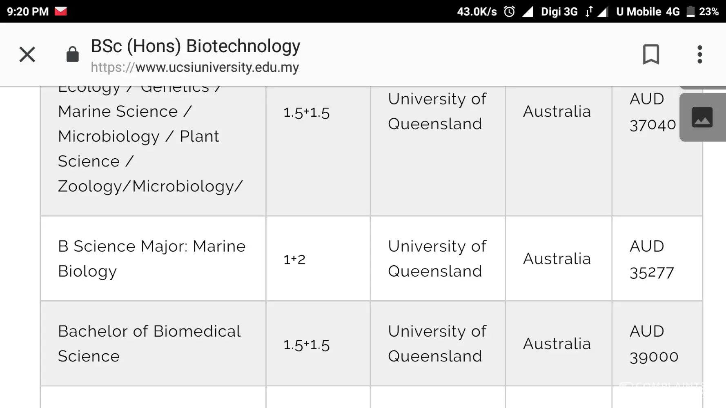Tap the floating image icon button
Image resolution: width=726 pixels, height=408 pixels.
(x=702, y=118)
